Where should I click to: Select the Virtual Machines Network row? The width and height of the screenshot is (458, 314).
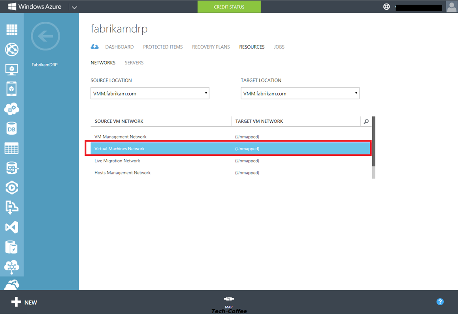coord(231,149)
